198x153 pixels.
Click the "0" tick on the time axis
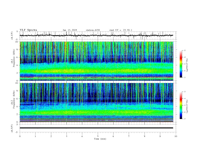20,136
